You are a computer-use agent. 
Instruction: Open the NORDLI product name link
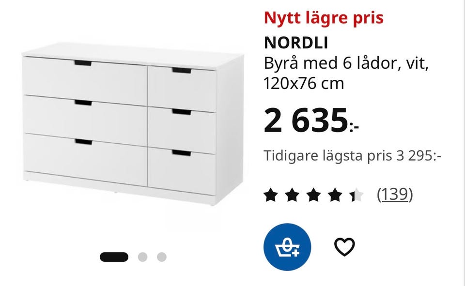coord(296,43)
